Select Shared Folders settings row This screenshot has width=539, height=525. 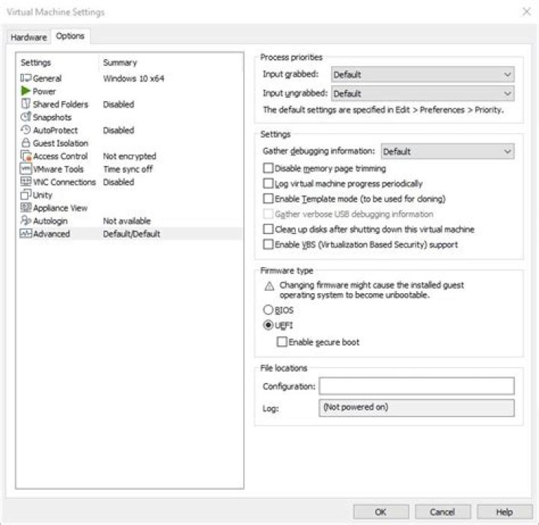[x=61, y=104]
